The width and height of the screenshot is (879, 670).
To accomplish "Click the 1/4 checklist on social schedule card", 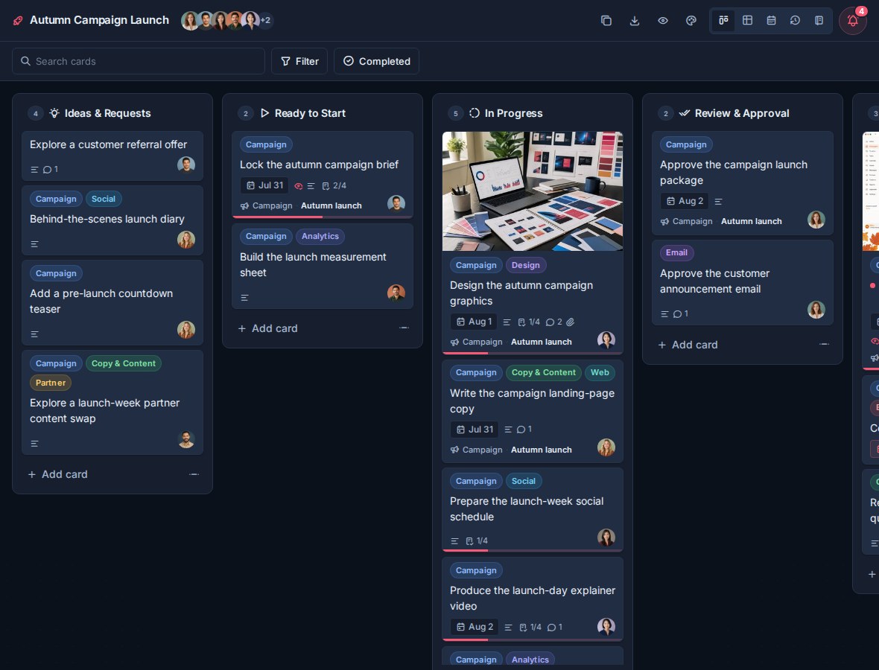I will (x=477, y=541).
